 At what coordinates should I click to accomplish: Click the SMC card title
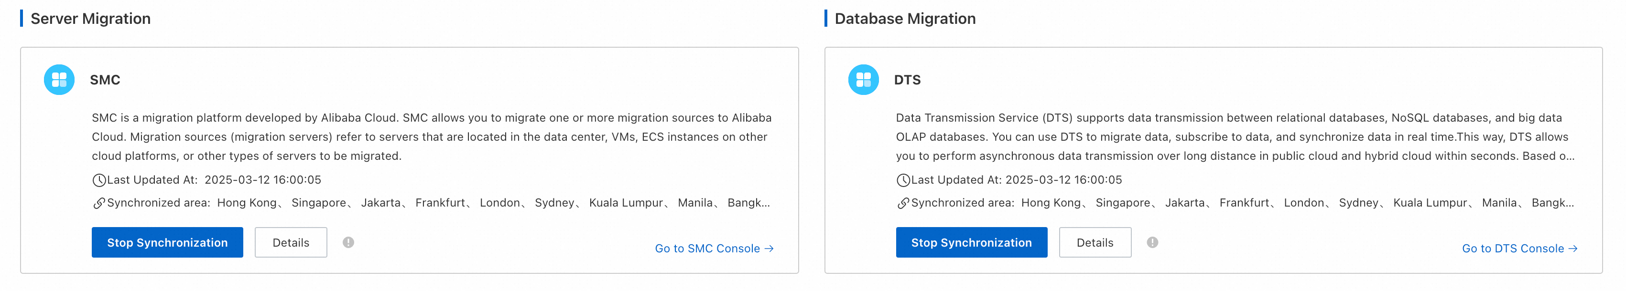pyautogui.click(x=105, y=80)
